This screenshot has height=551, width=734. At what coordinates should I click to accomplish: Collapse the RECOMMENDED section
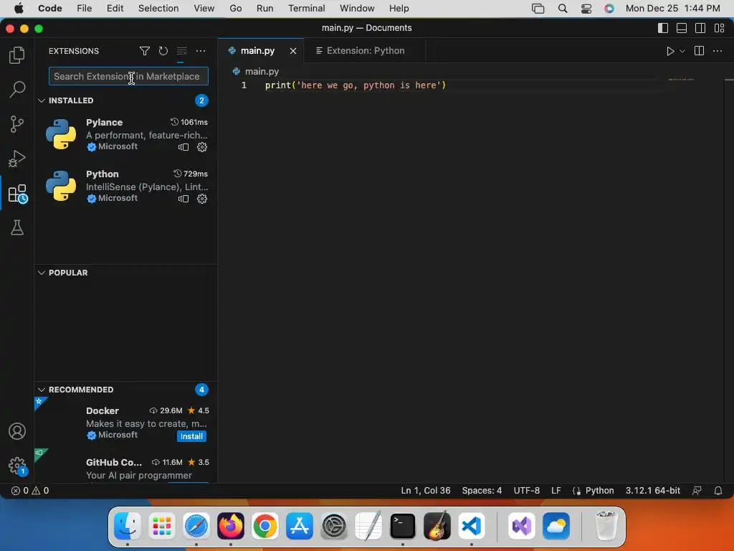(x=41, y=390)
